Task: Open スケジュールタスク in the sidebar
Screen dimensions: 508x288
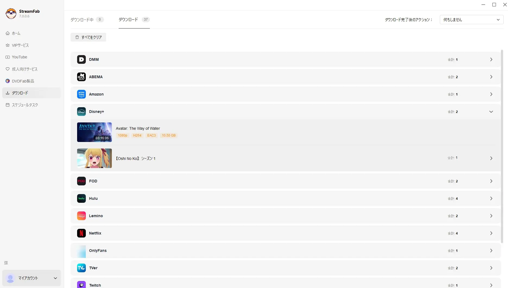Action: (31, 105)
